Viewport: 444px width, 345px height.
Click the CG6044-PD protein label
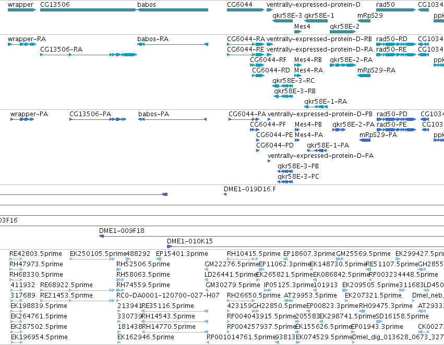click(275, 145)
